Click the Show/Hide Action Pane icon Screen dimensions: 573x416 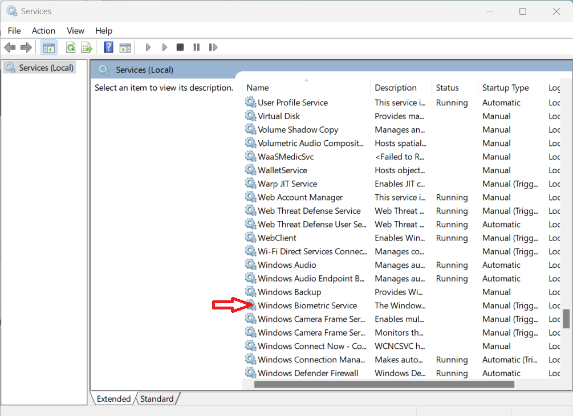tap(125, 47)
